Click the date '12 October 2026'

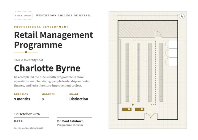click(27, 114)
